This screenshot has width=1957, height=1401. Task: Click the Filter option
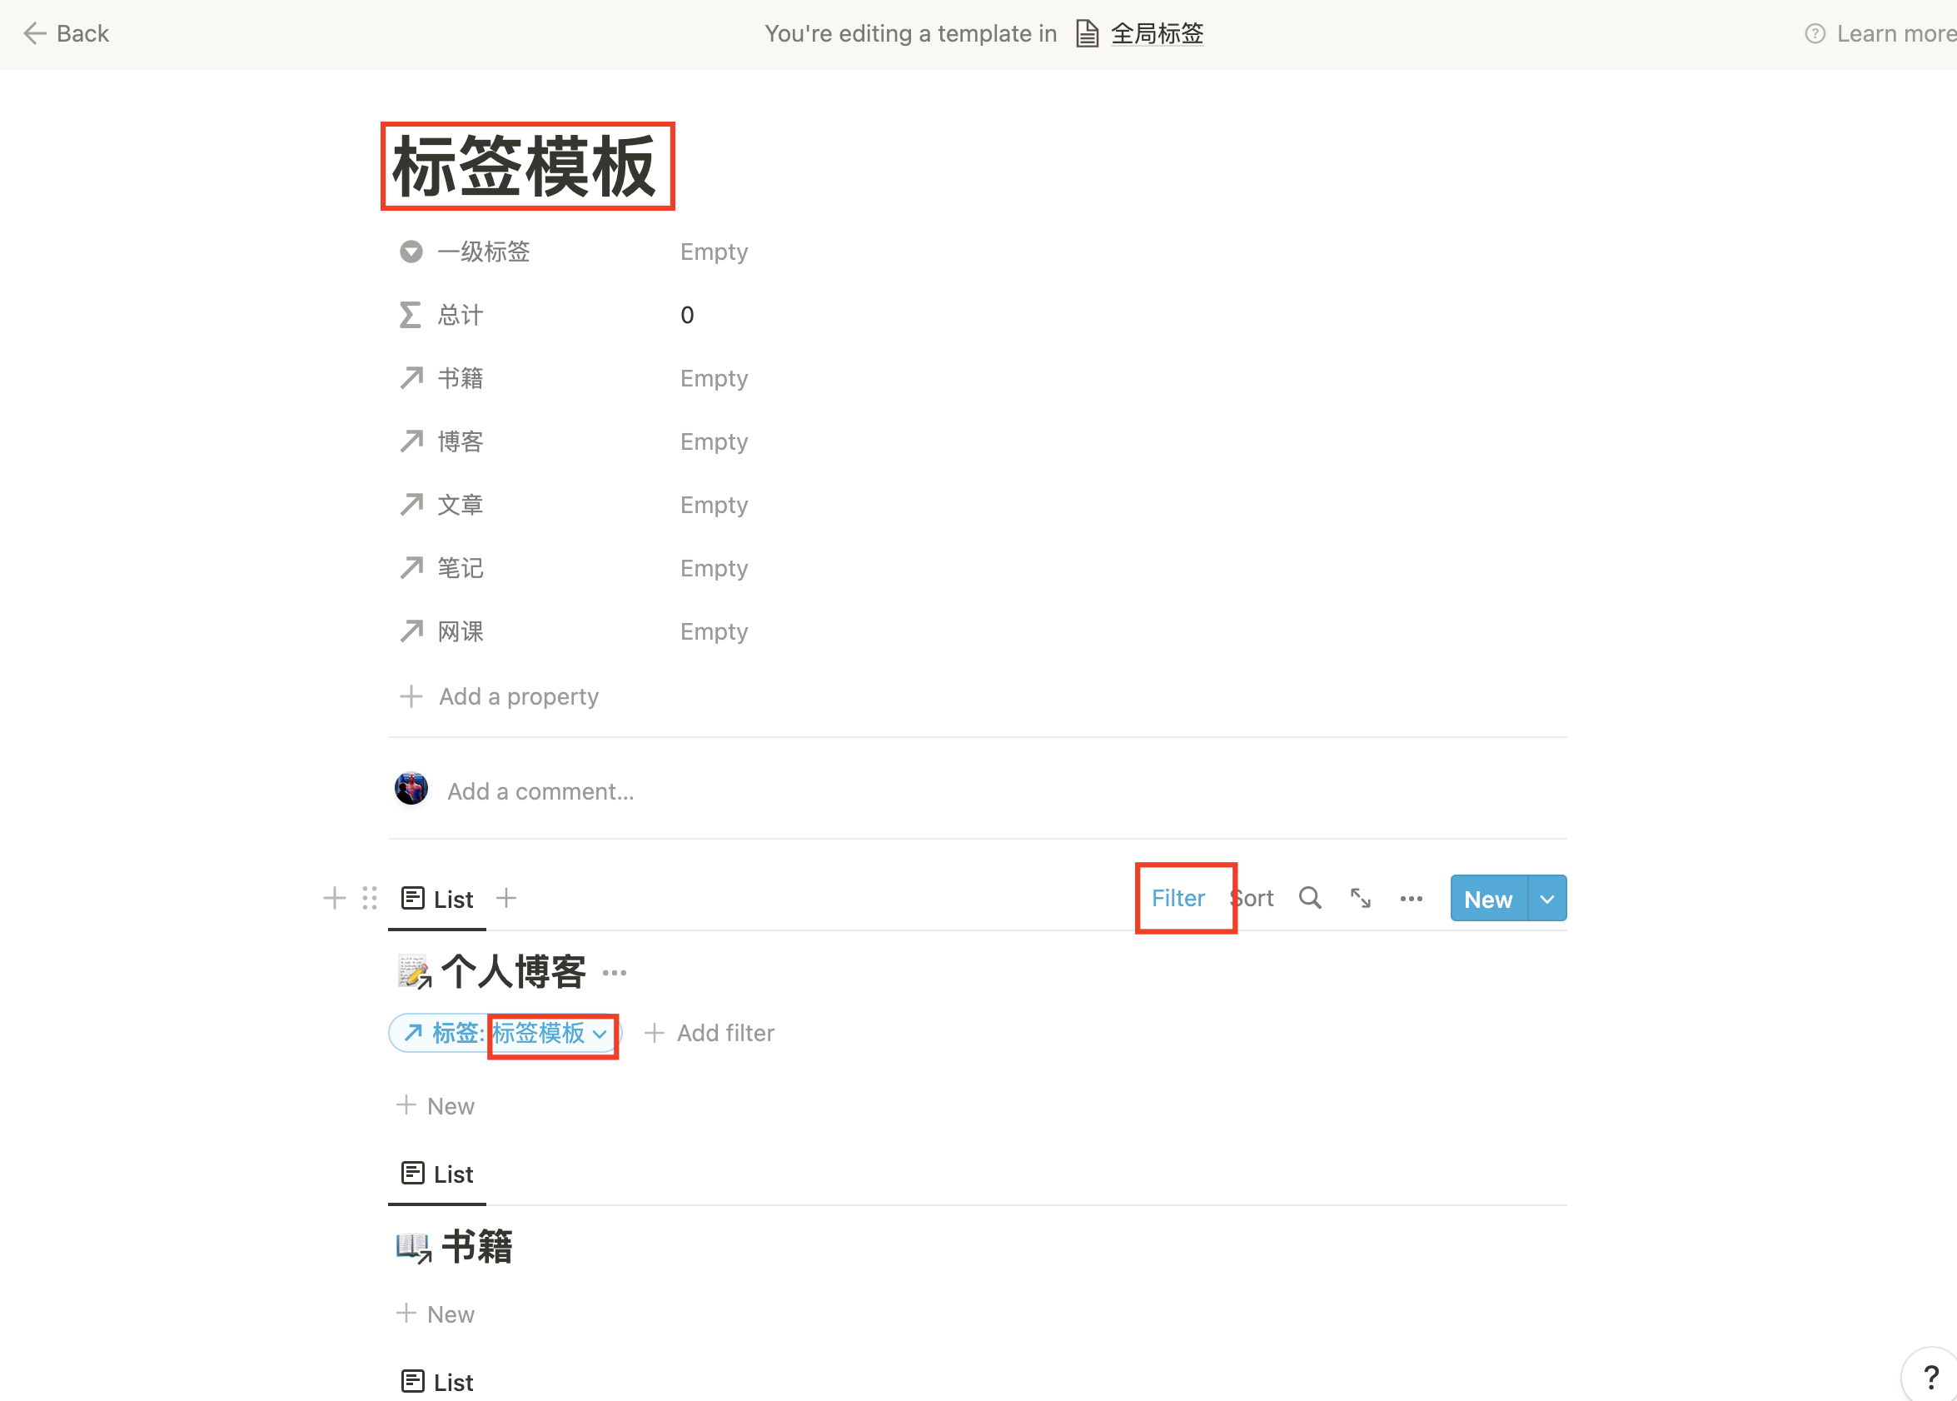point(1178,897)
